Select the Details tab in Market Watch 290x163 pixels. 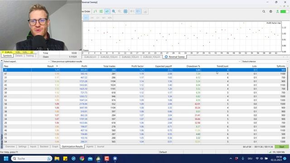[x=19, y=56]
